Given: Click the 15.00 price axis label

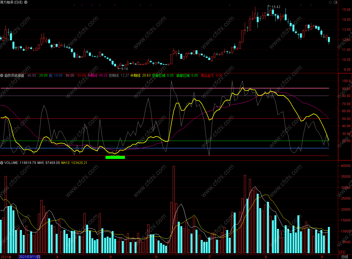Looking at the screenshot, I should (346, 10).
